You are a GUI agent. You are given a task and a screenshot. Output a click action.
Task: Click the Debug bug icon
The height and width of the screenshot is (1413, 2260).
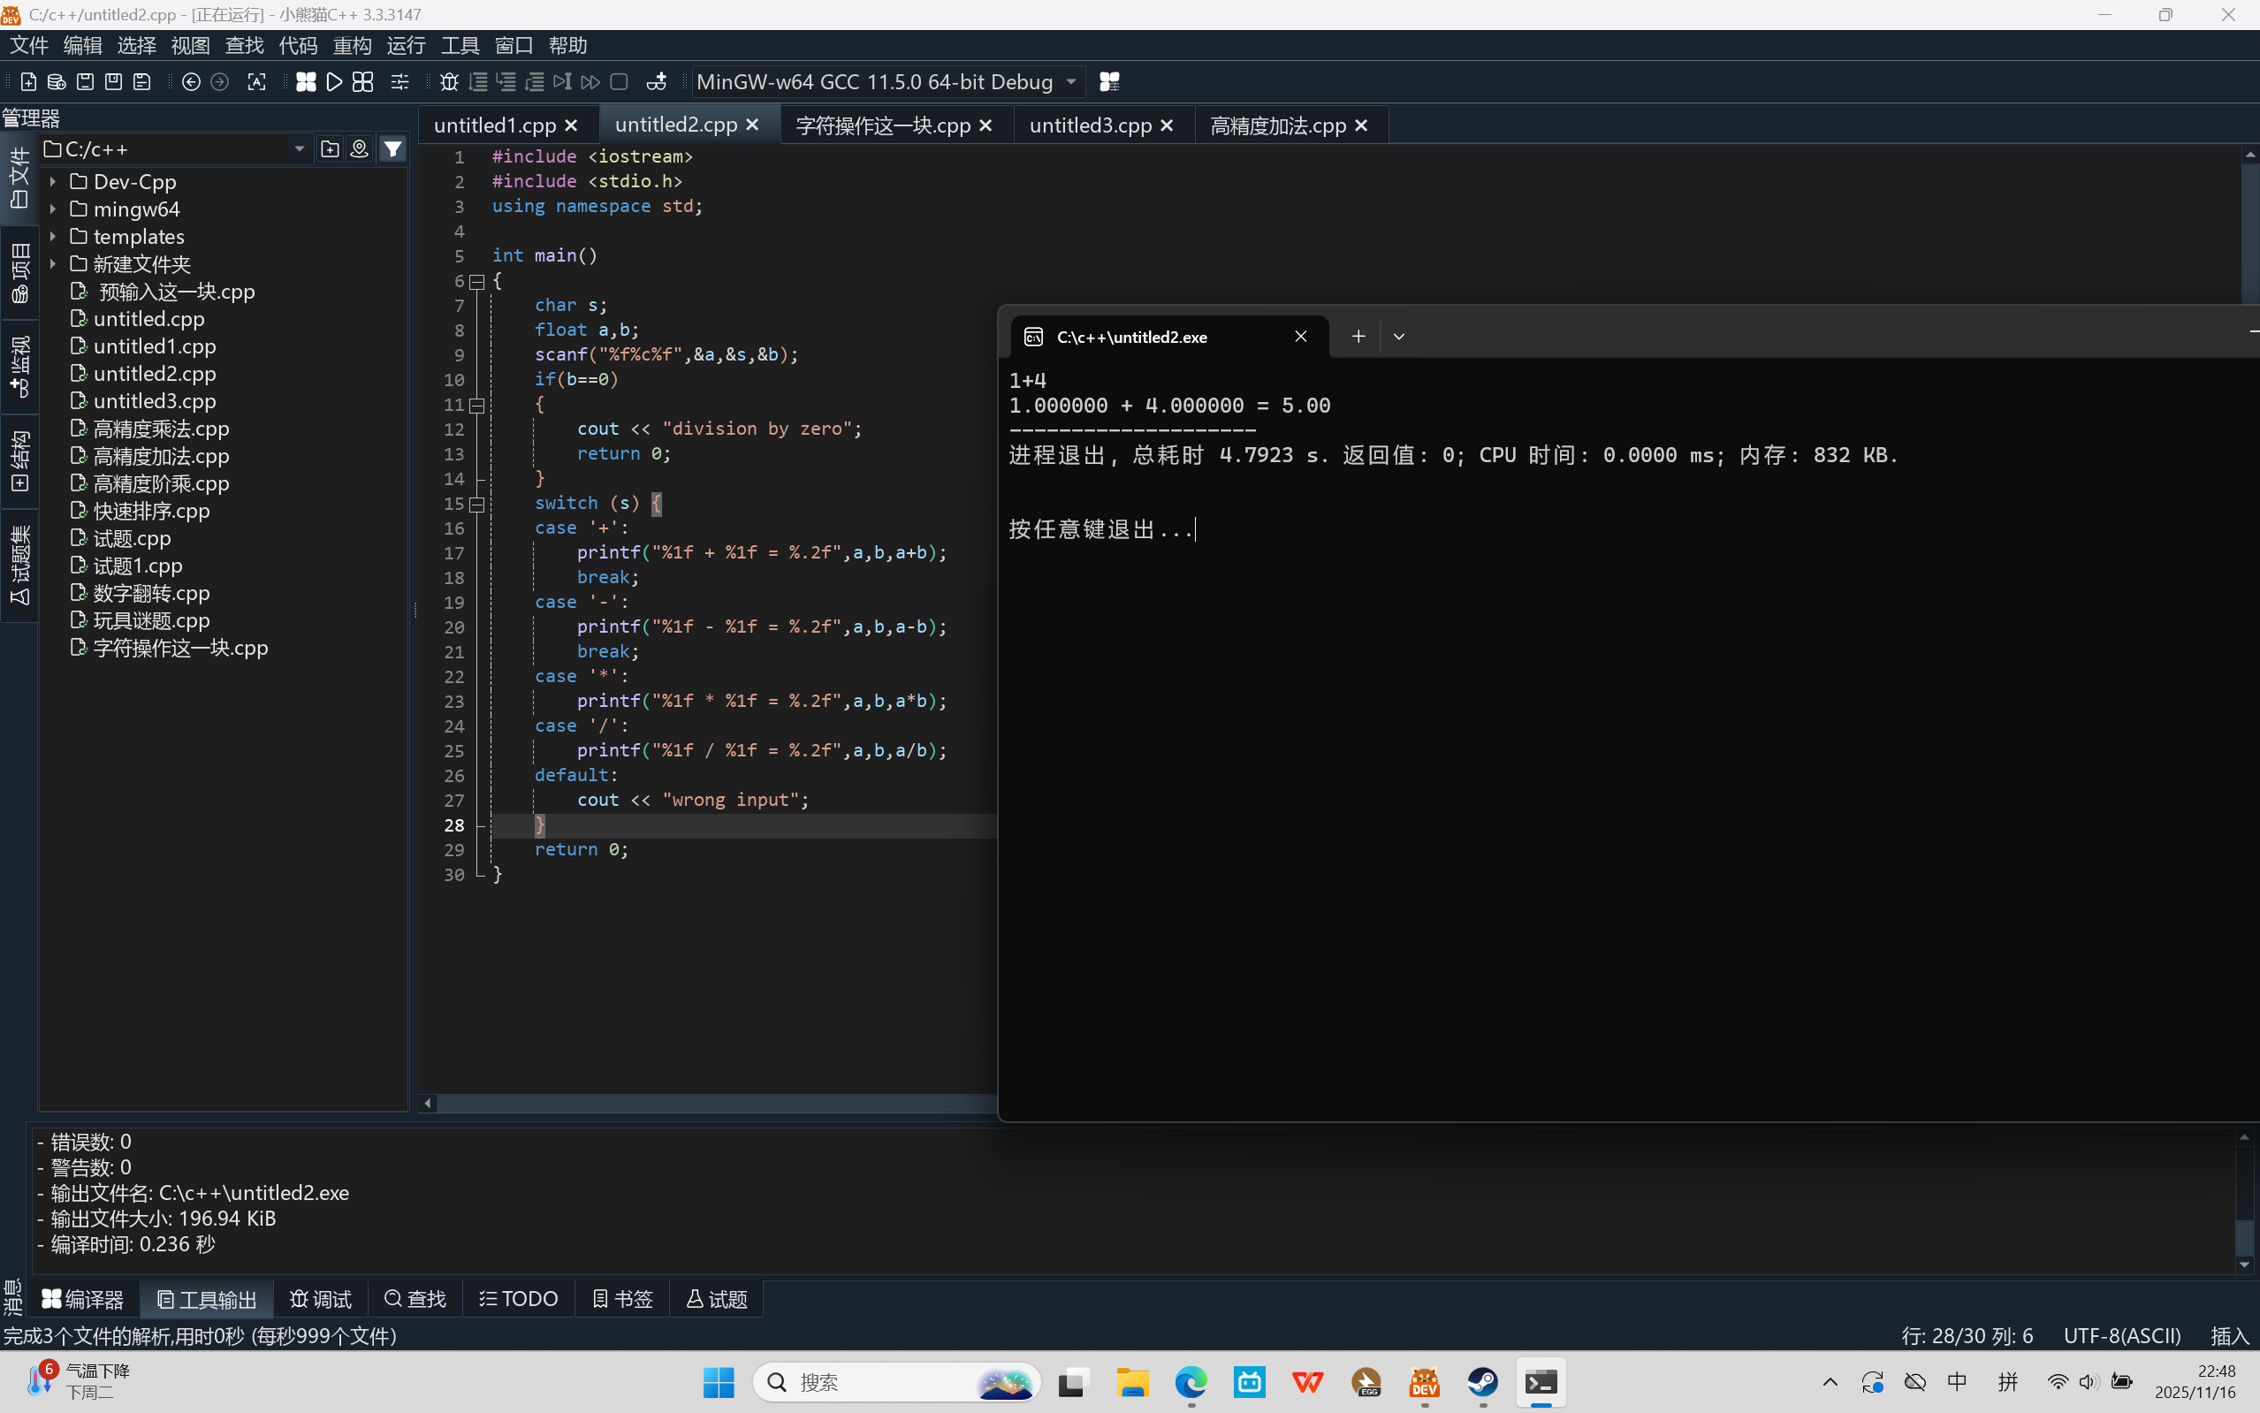pos(449,82)
